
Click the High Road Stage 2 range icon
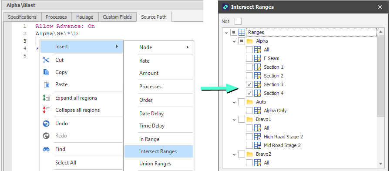coord(257,137)
